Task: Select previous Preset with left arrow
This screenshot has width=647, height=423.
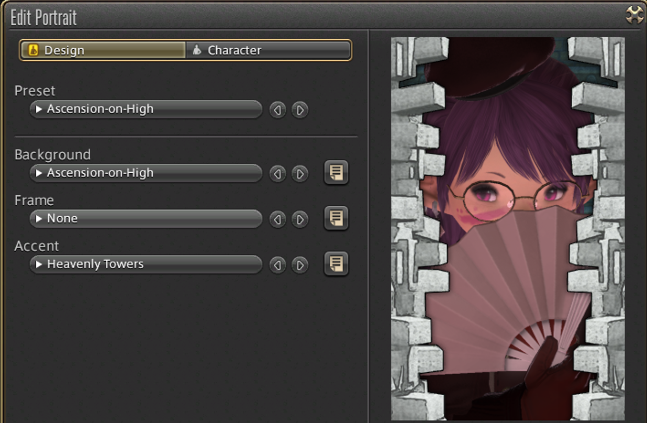Action: pyautogui.click(x=277, y=110)
